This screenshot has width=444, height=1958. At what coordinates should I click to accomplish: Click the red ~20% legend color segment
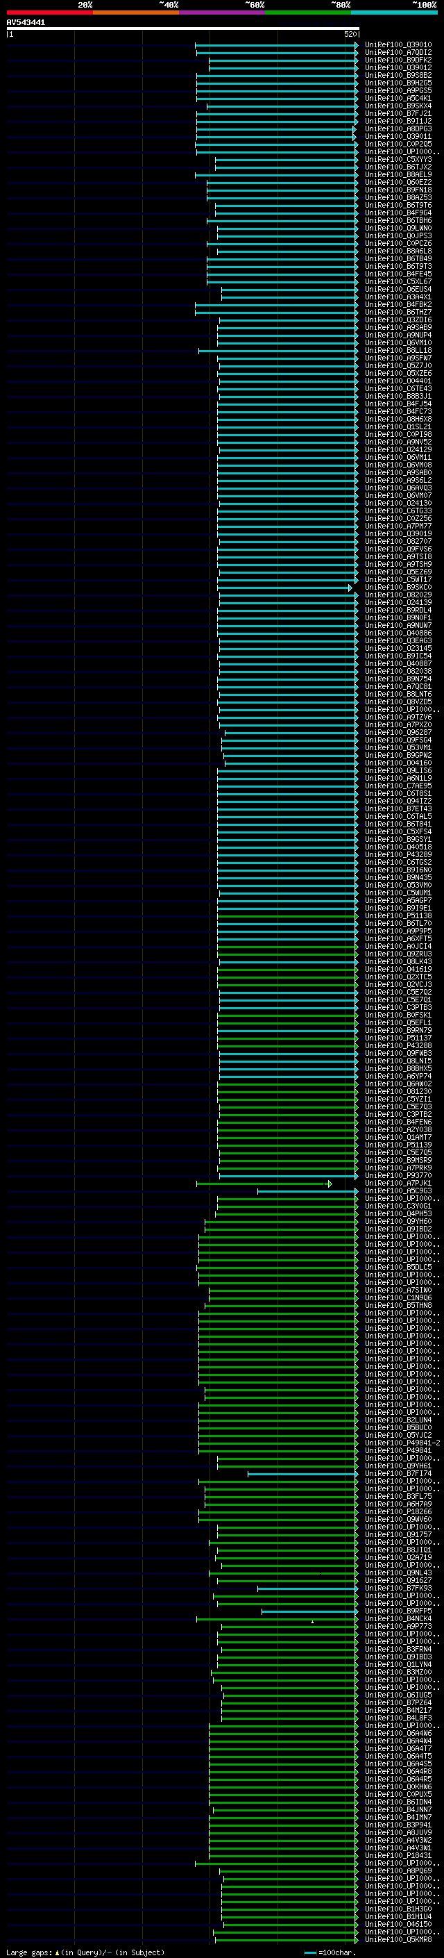(49, 13)
